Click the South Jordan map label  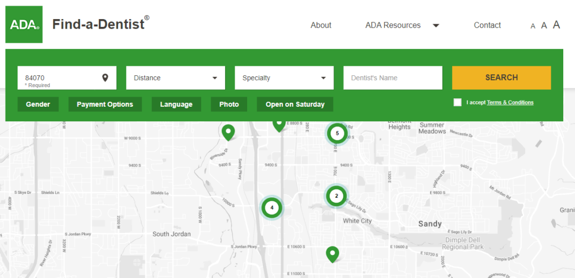coord(172,234)
